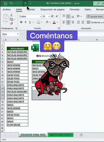Open the SÍGUENOS PARA MÁS sheet tab
This screenshot has height=142, width=104.
click(33, 135)
